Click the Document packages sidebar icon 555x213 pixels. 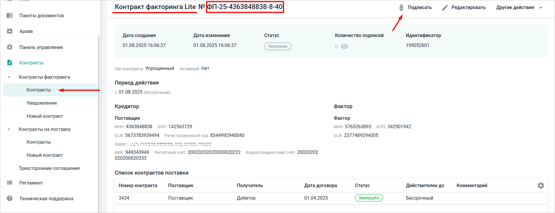coord(10,15)
